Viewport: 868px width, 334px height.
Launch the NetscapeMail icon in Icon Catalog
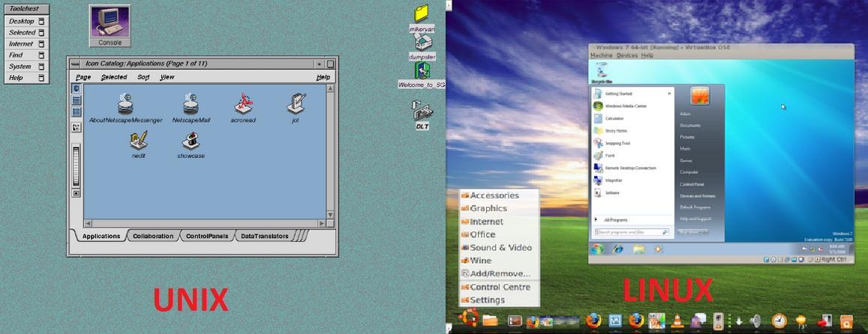(191, 104)
